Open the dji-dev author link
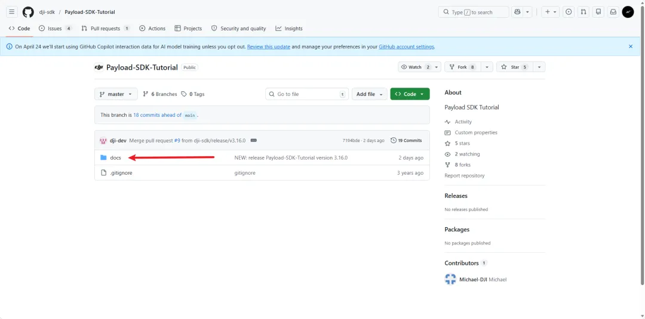 tap(118, 140)
